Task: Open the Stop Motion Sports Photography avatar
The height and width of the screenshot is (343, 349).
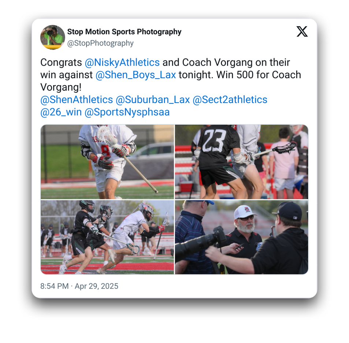Action: point(52,37)
